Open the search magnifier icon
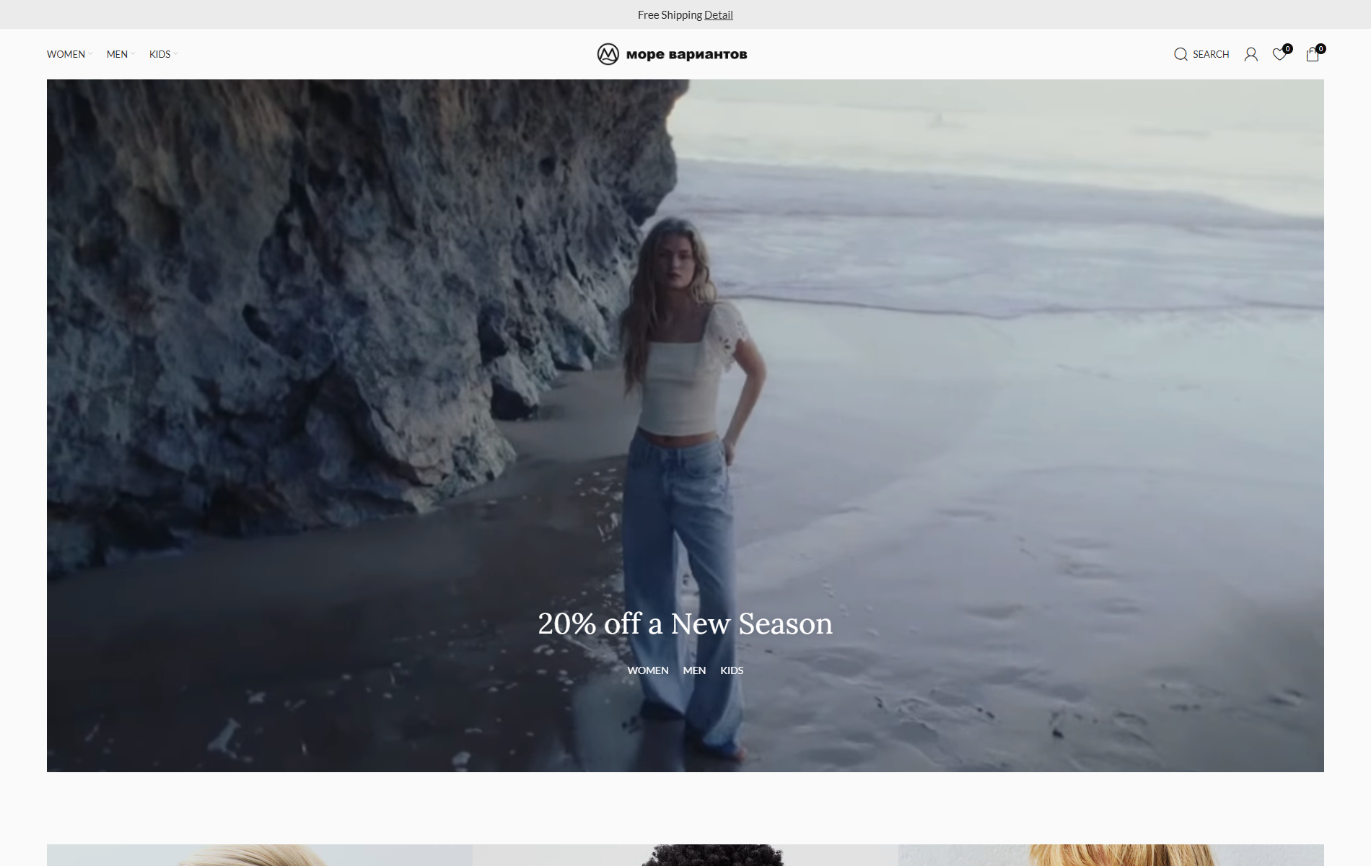Image resolution: width=1371 pixels, height=866 pixels. 1181,54
